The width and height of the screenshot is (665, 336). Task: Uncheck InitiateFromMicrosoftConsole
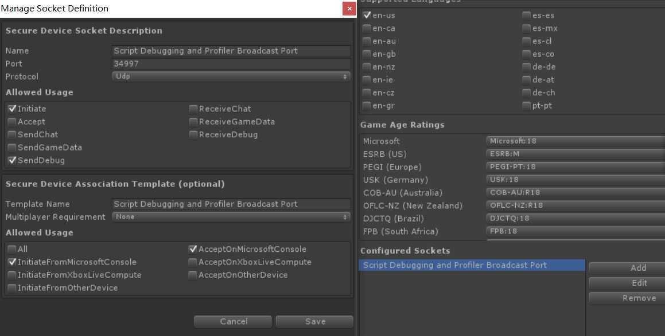click(12, 262)
